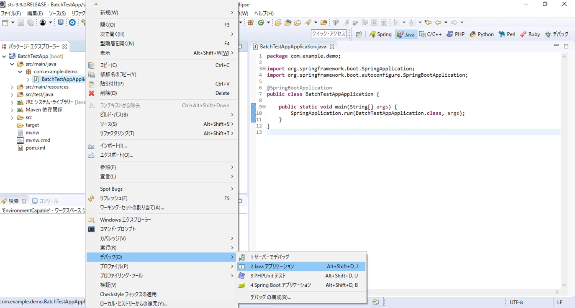
Task: Switch to the Python perspective
Action: pyautogui.click(x=482, y=34)
